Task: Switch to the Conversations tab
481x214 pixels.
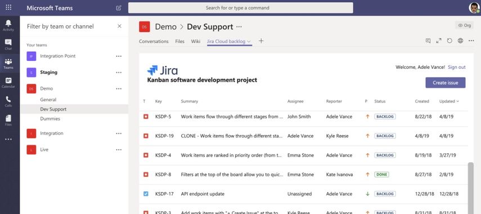Action: [154, 41]
